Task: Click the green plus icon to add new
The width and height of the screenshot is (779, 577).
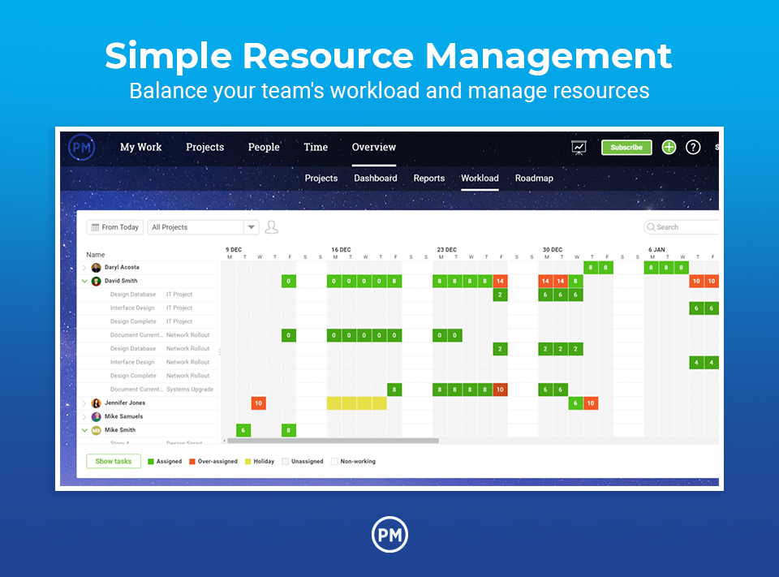Action: tap(668, 147)
